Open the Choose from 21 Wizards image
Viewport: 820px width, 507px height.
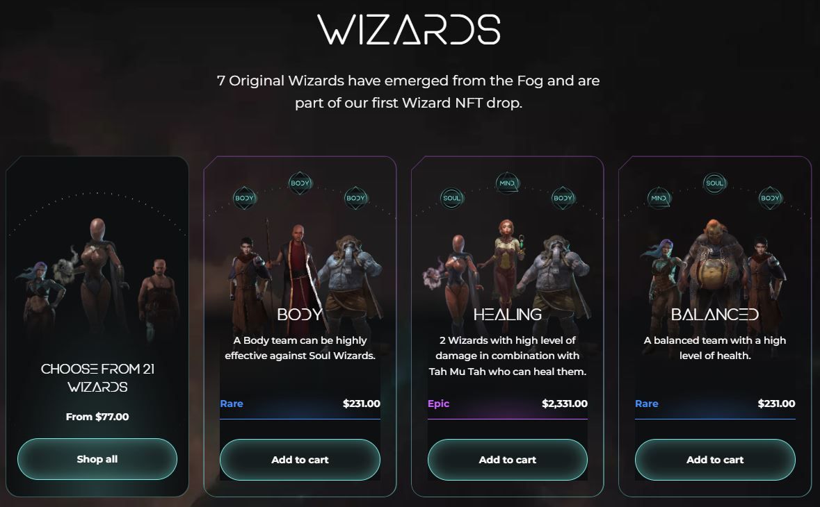(97, 276)
